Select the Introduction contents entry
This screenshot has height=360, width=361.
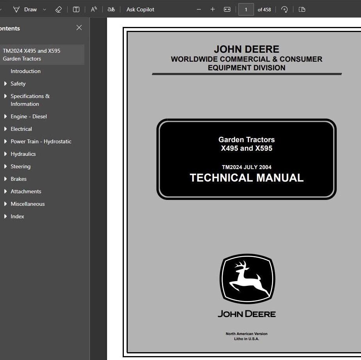point(25,71)
